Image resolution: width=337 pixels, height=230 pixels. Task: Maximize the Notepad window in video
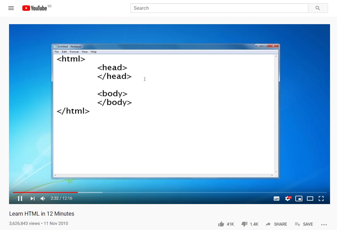click(265, 46)
